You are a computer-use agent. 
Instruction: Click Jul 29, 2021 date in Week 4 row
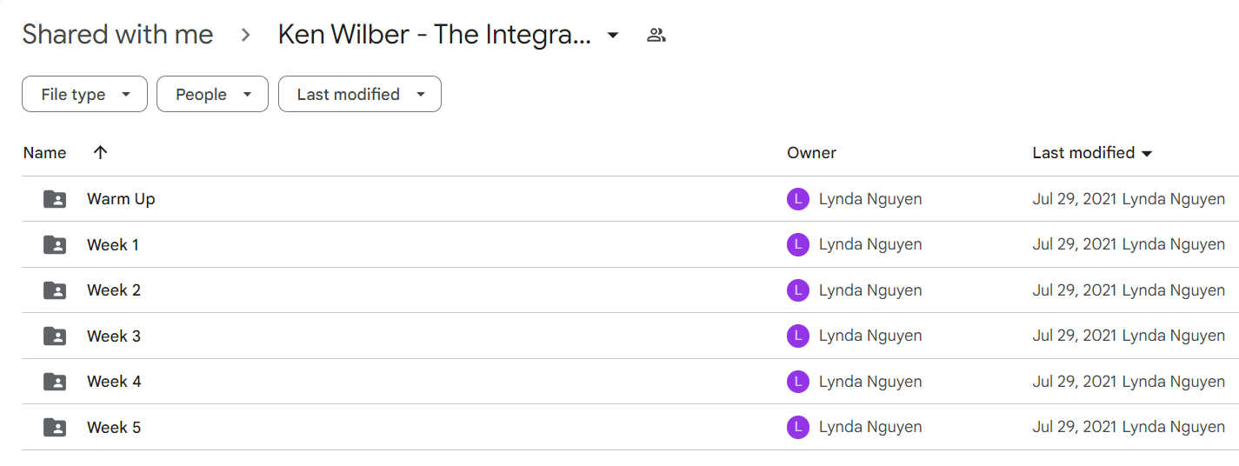pyautogui.click(x=1075, y=382)
